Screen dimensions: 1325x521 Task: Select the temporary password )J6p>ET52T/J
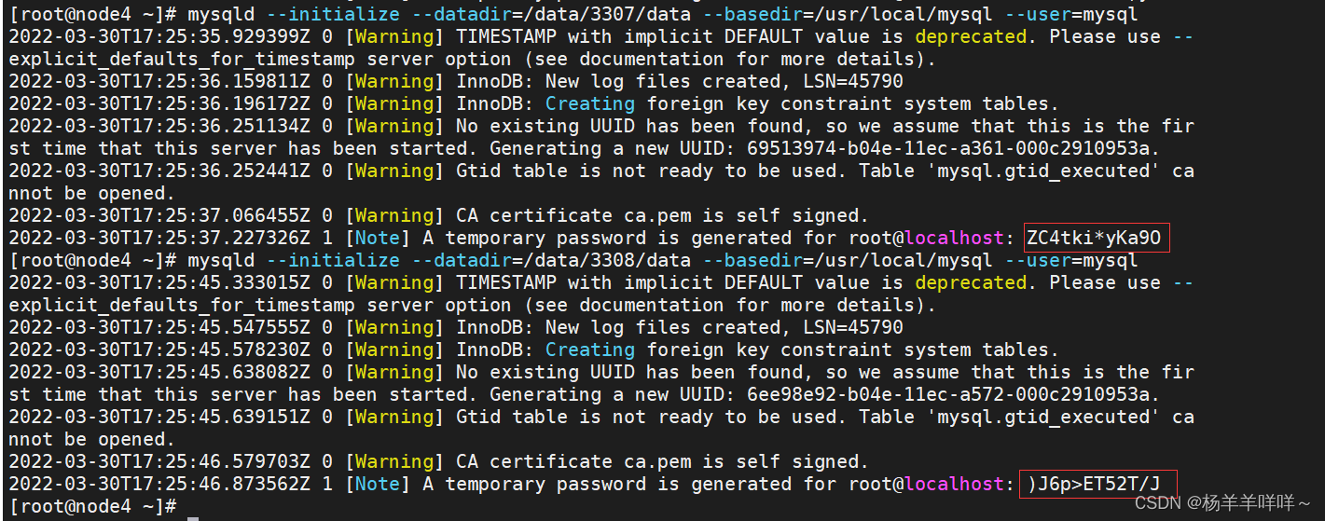1094,484
